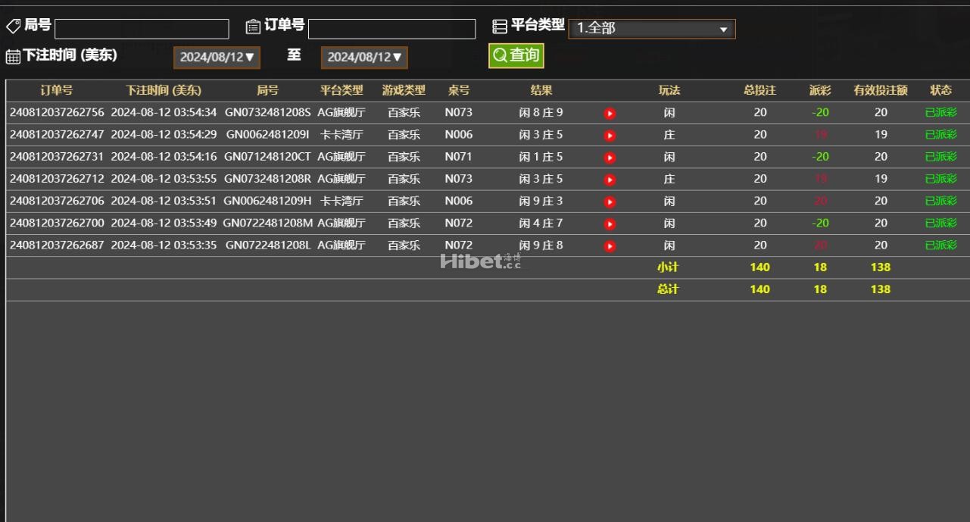Image resolution: width=970 pixels, height=522 pixels.
Task: Click the clipboard icon beside 订单号
Action: pos(253,27)
